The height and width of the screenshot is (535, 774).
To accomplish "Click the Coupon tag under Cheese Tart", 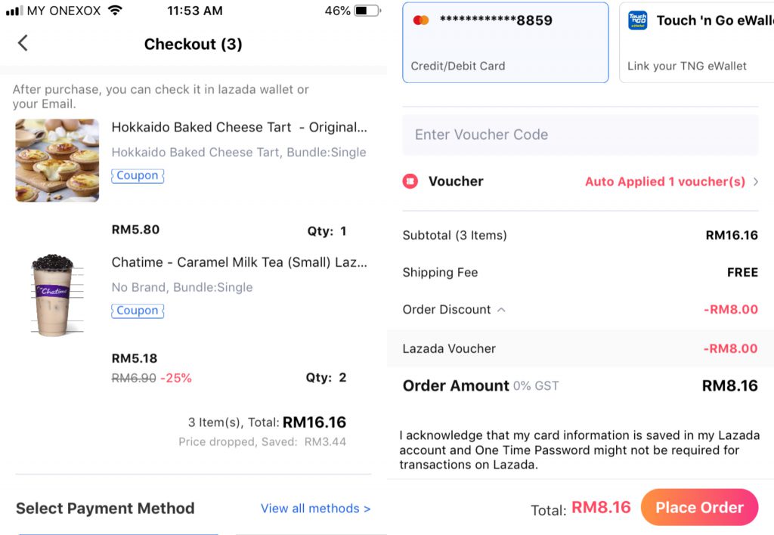I will tap(138, 175).
